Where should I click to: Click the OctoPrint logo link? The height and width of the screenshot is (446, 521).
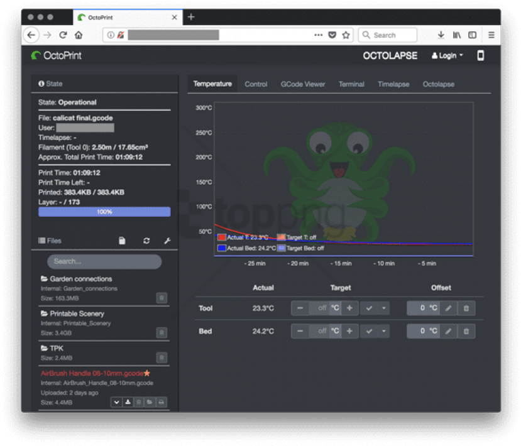click(56, 55)
